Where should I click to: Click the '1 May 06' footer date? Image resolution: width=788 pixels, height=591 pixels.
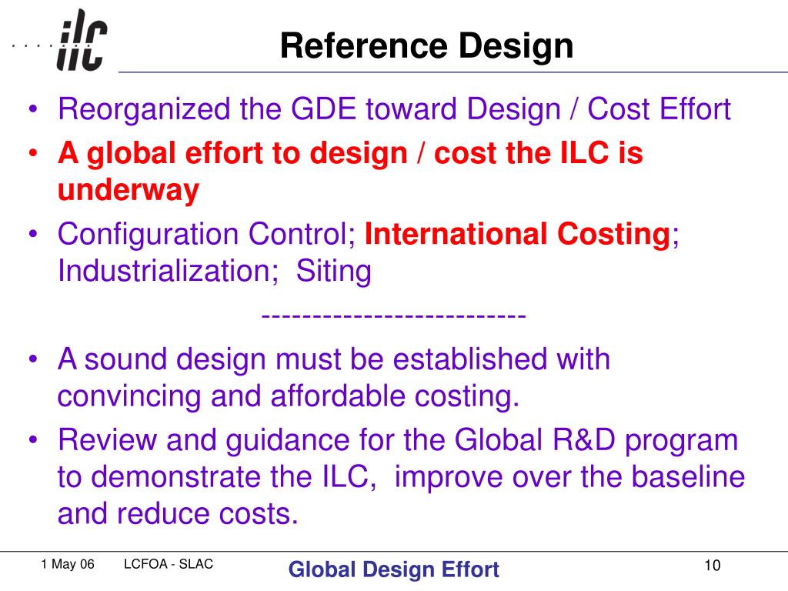click(68, 564)
